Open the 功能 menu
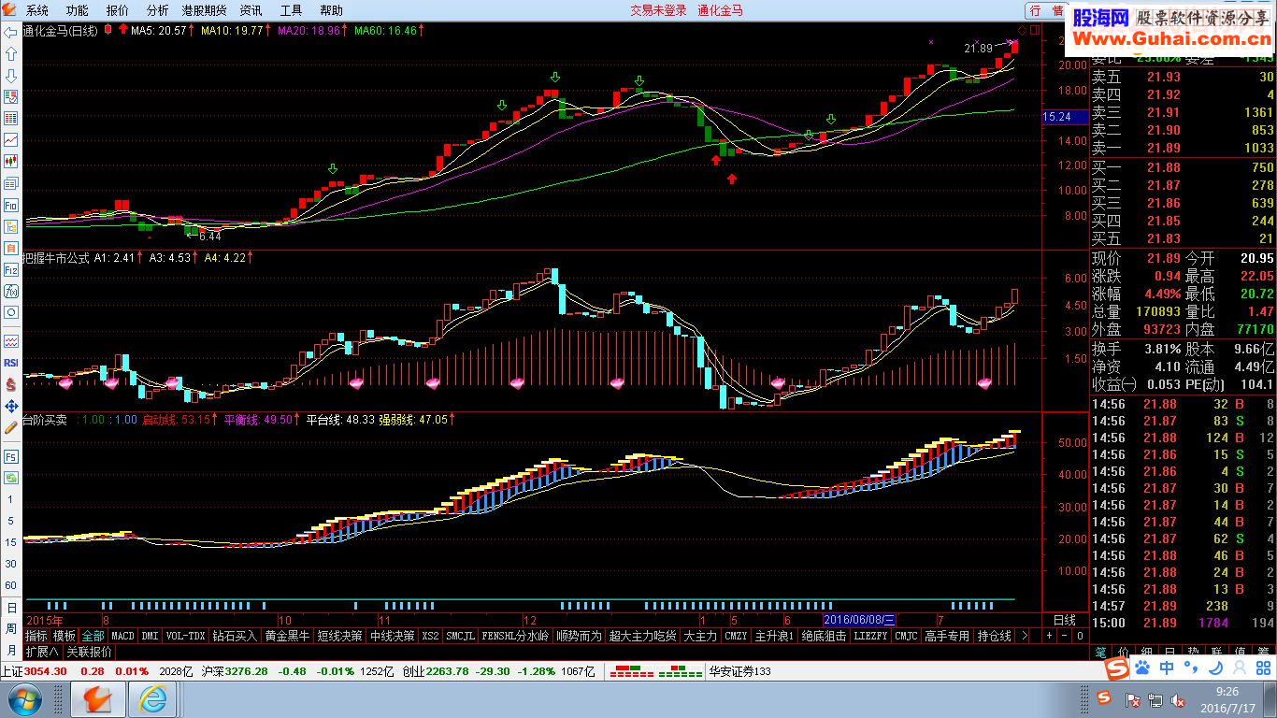The width and height of the screenshot is (1277, 718). 78,10
